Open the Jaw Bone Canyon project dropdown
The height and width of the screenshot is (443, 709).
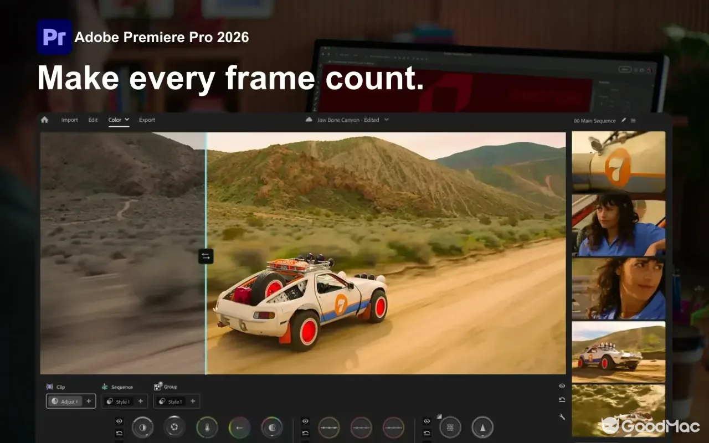click(x=387, y=120)
